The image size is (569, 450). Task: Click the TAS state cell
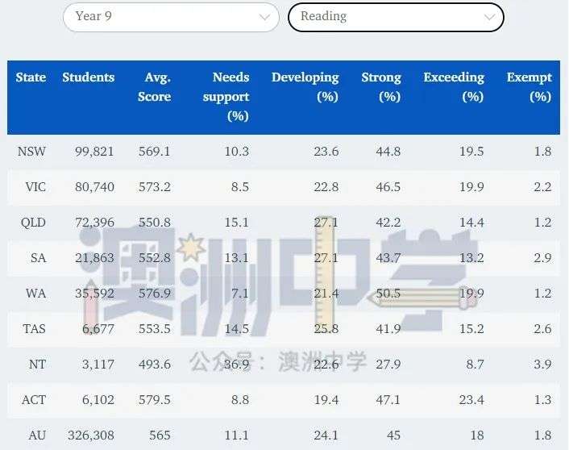click(33, 329)
